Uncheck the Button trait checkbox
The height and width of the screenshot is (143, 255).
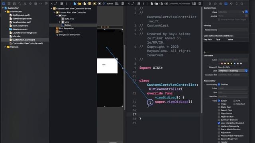coord(219,100)
